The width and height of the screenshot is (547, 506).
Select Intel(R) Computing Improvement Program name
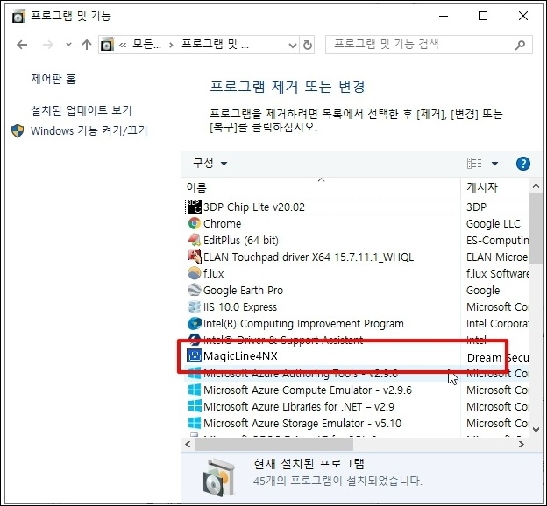(303, 324)
